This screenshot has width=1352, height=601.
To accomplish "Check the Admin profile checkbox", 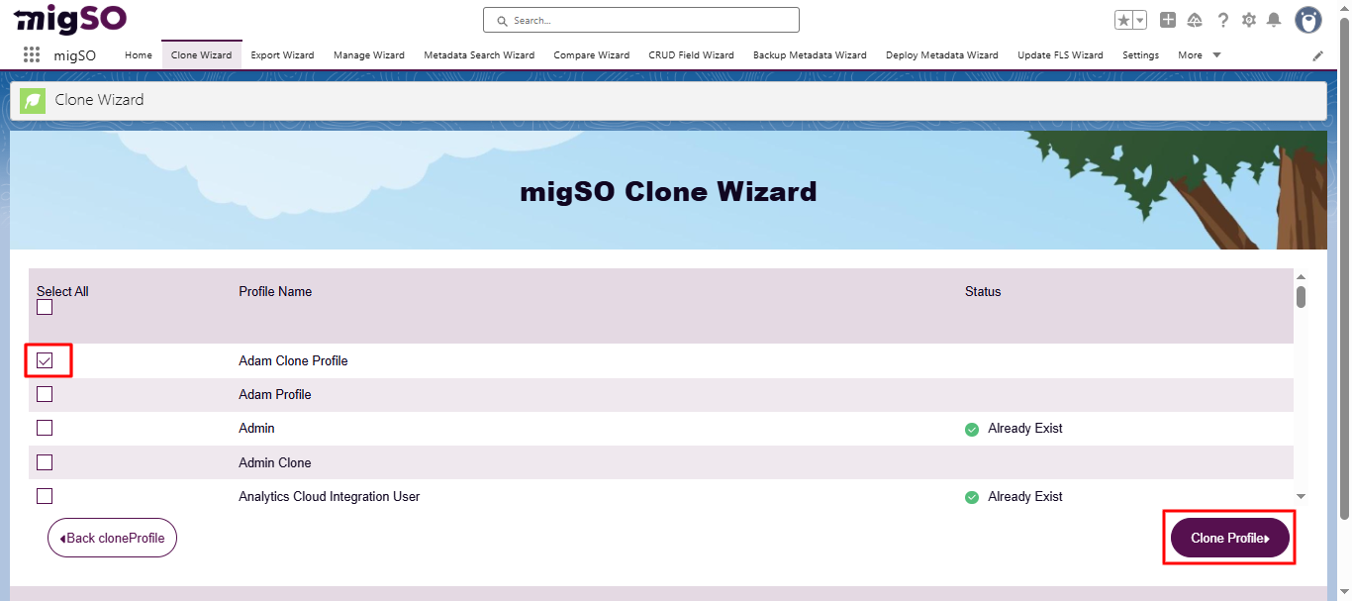I will pos(45,428).
